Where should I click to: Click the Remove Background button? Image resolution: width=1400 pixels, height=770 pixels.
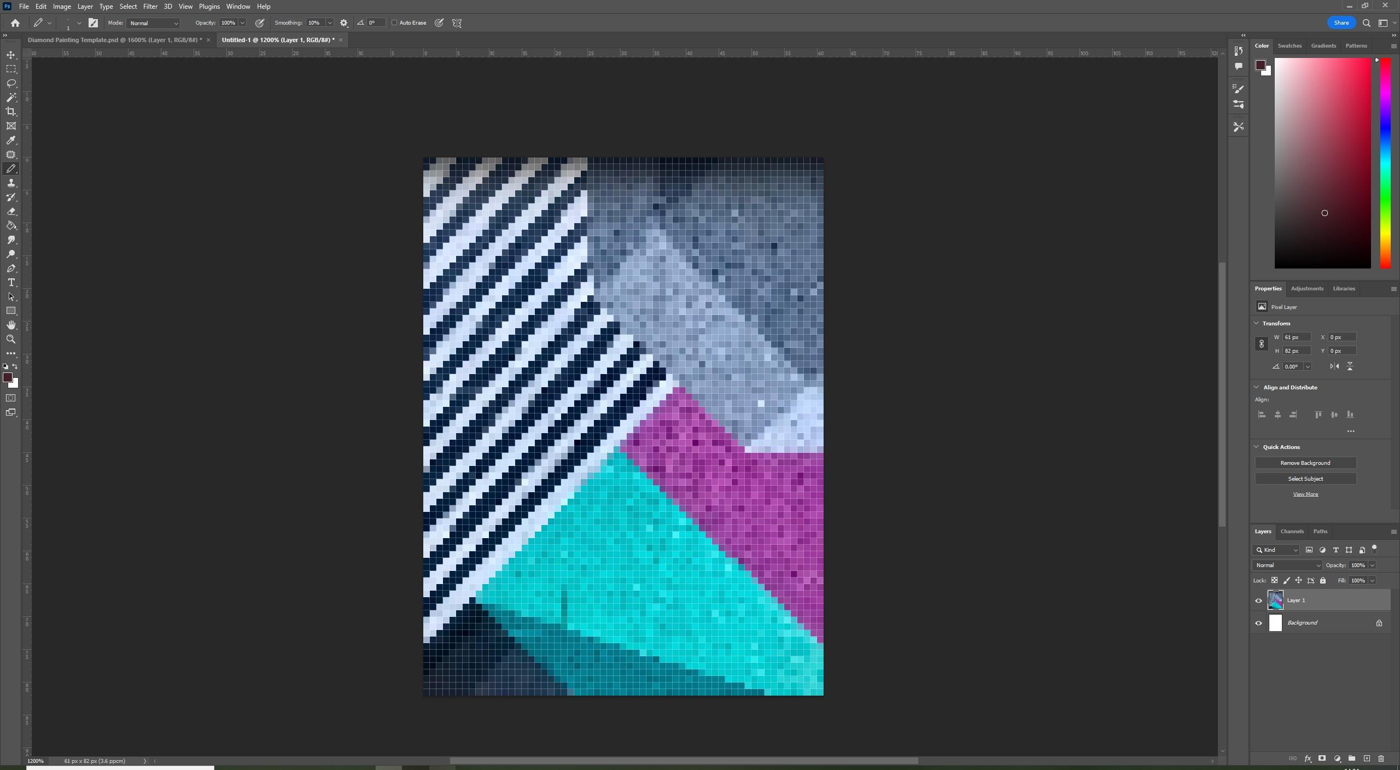tap(1305, 463)
